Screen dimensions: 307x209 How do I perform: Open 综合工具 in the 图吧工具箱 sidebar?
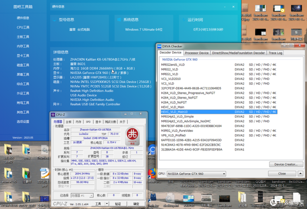23,84
